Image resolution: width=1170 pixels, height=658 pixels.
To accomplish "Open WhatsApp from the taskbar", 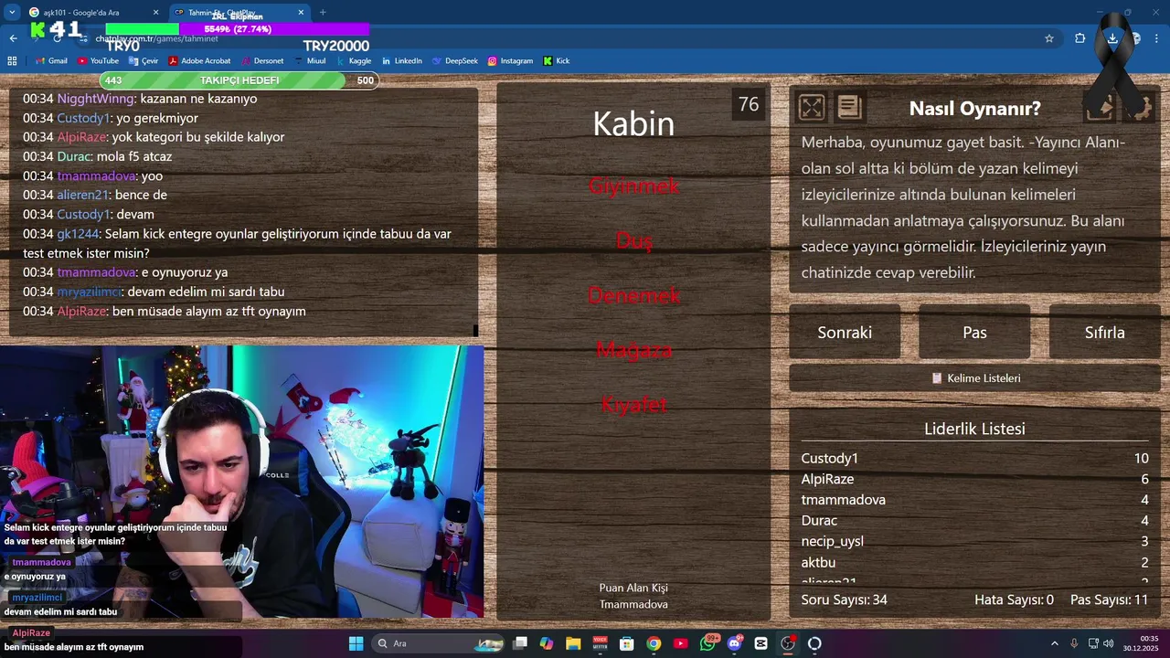I will [x=708, y=643].
